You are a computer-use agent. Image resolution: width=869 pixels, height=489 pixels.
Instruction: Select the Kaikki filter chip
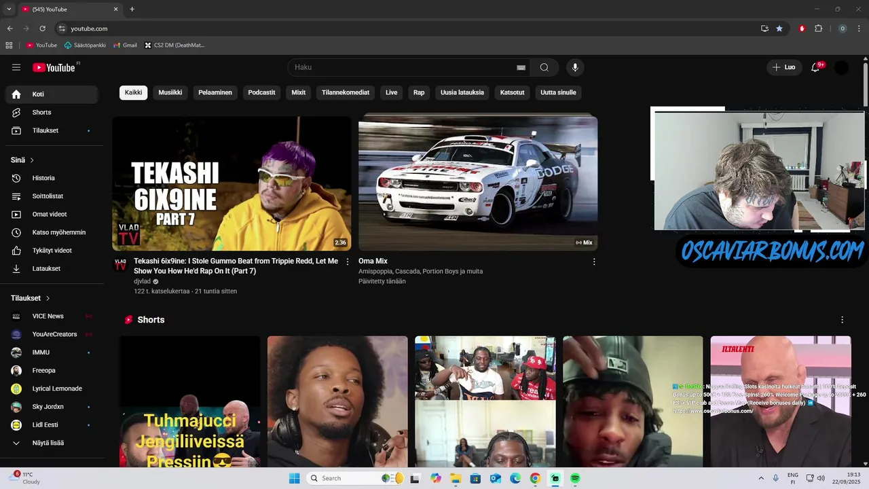pos(134,92)
